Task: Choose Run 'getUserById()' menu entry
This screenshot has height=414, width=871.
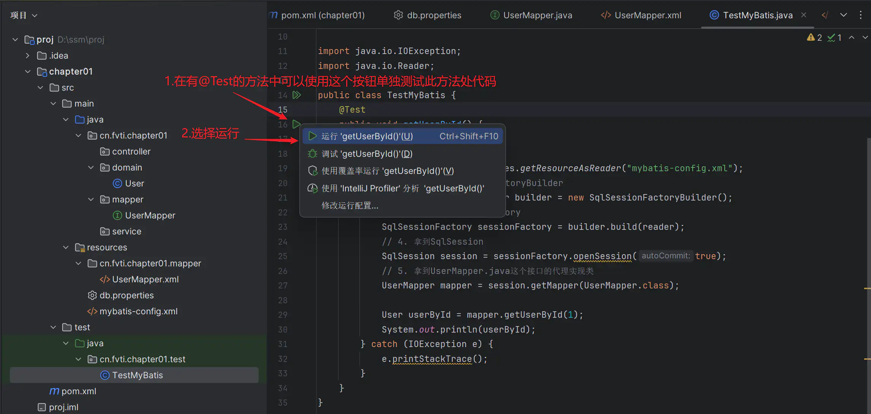Action: pos(403,136)
